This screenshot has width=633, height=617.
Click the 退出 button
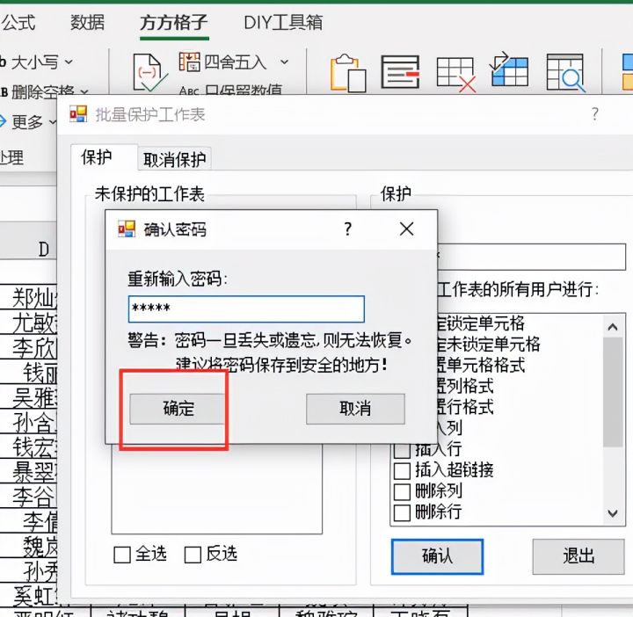578,556
